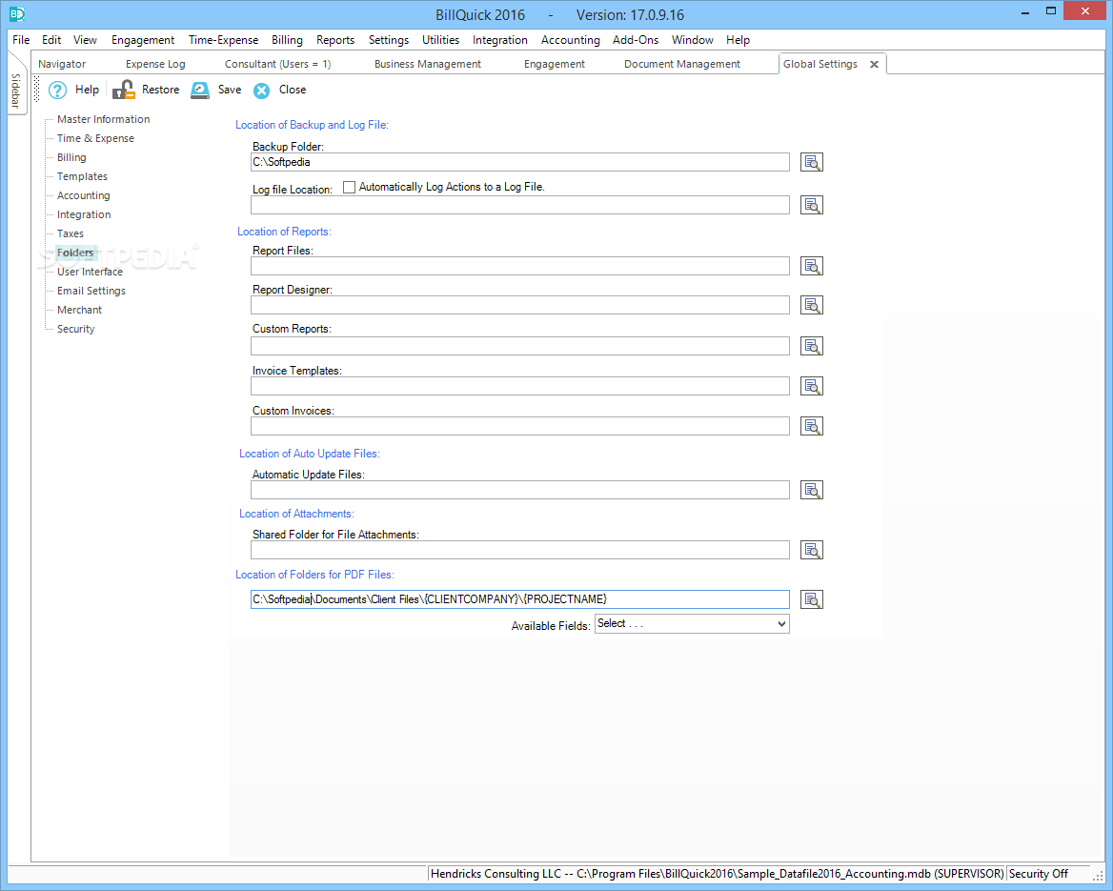This screenshot has height=891, width=1113.
Task: Enable Automatically Log Actions to a Log File
Action: [x=349, y=188]
